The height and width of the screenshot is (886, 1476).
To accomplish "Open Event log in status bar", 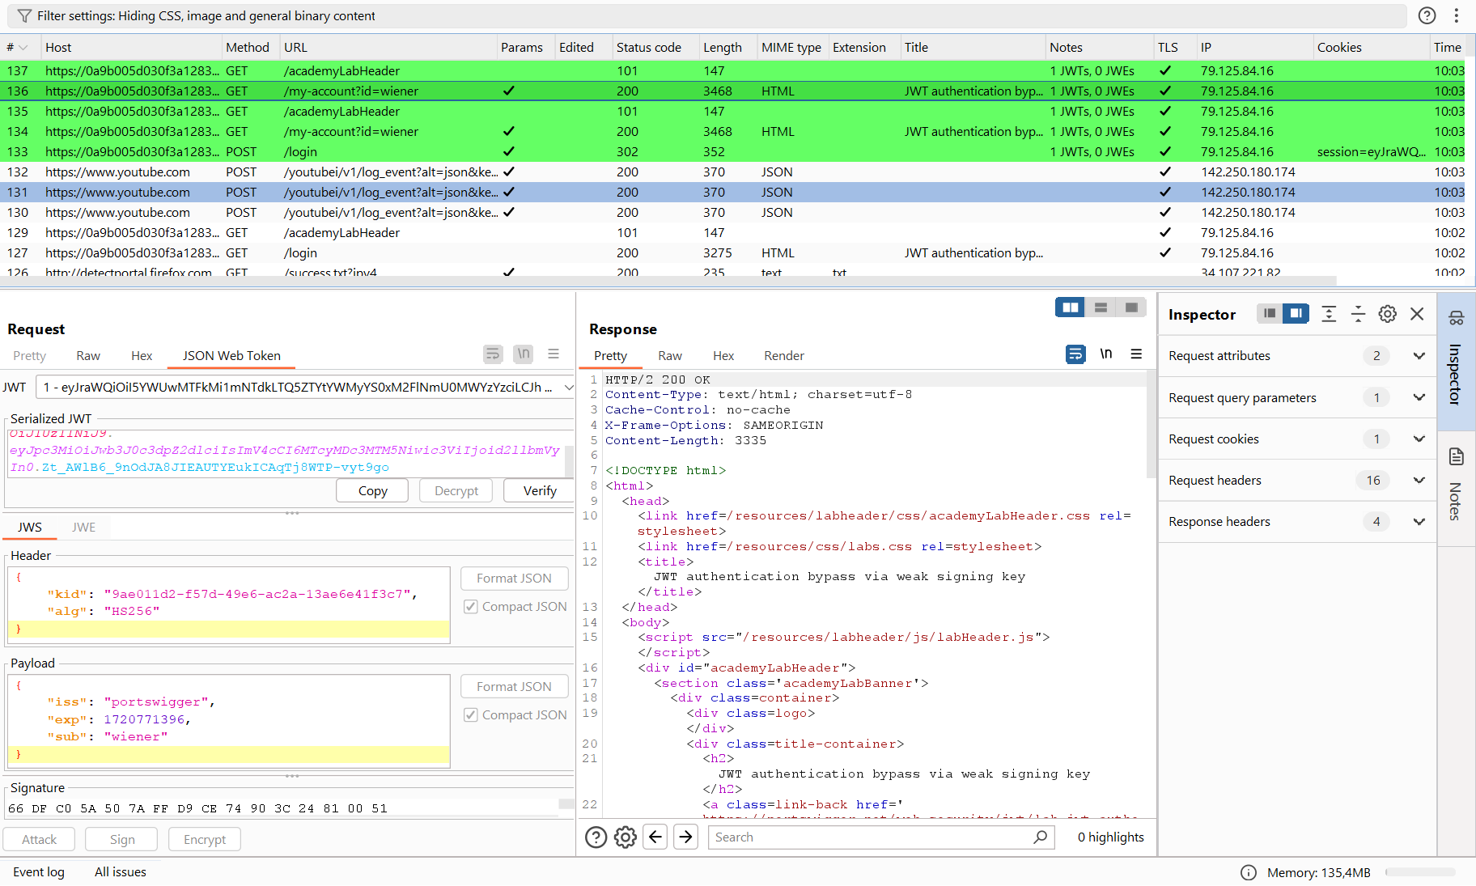I will coord(39,872).
